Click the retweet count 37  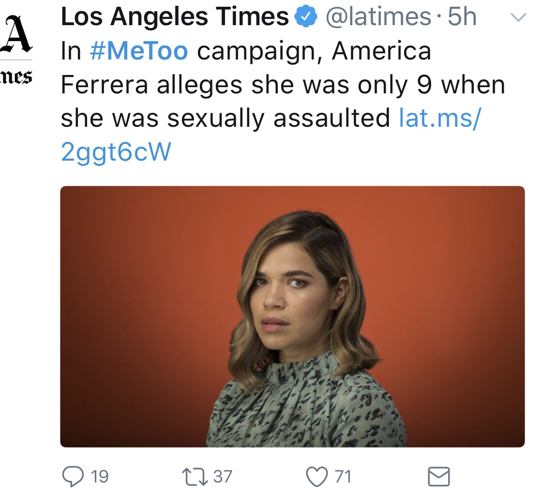[x=223, y=477]
